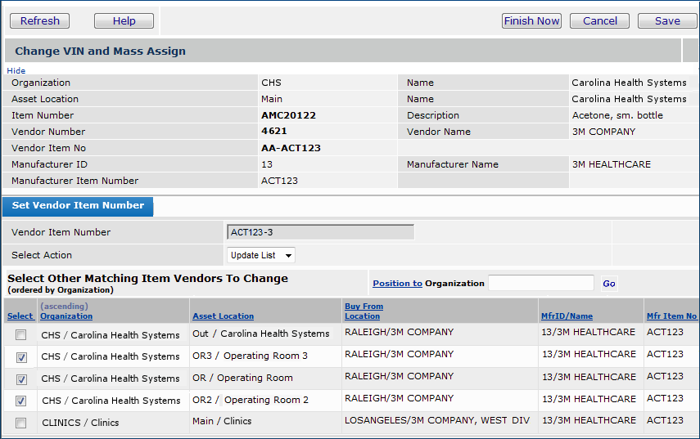
Task: Hide the item details panel
Action: click(x=16, y=71)
